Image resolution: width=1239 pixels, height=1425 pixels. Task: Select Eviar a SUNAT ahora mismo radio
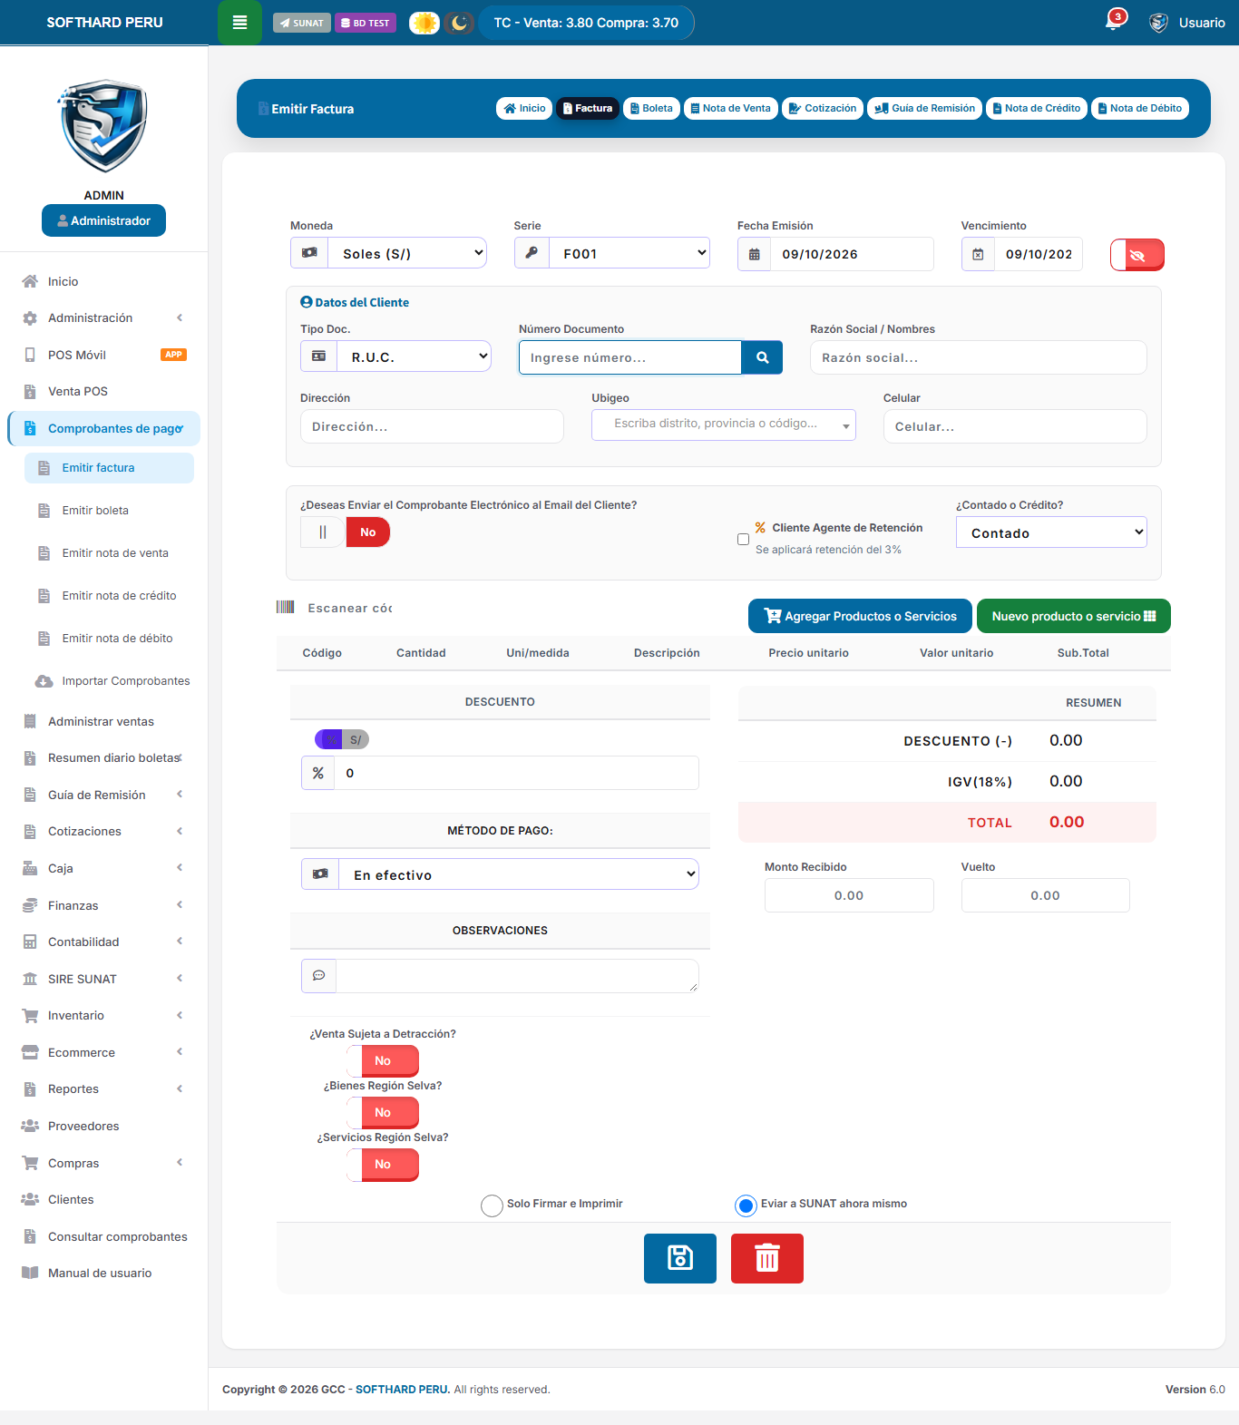click(x=746, y=1205)
